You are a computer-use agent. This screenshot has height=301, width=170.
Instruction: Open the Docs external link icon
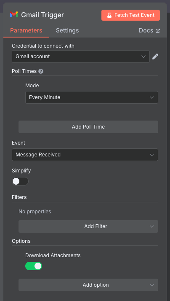[158, 31]
